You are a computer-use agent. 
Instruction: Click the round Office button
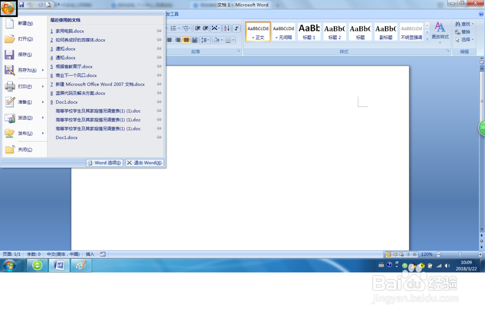[8, 8]
